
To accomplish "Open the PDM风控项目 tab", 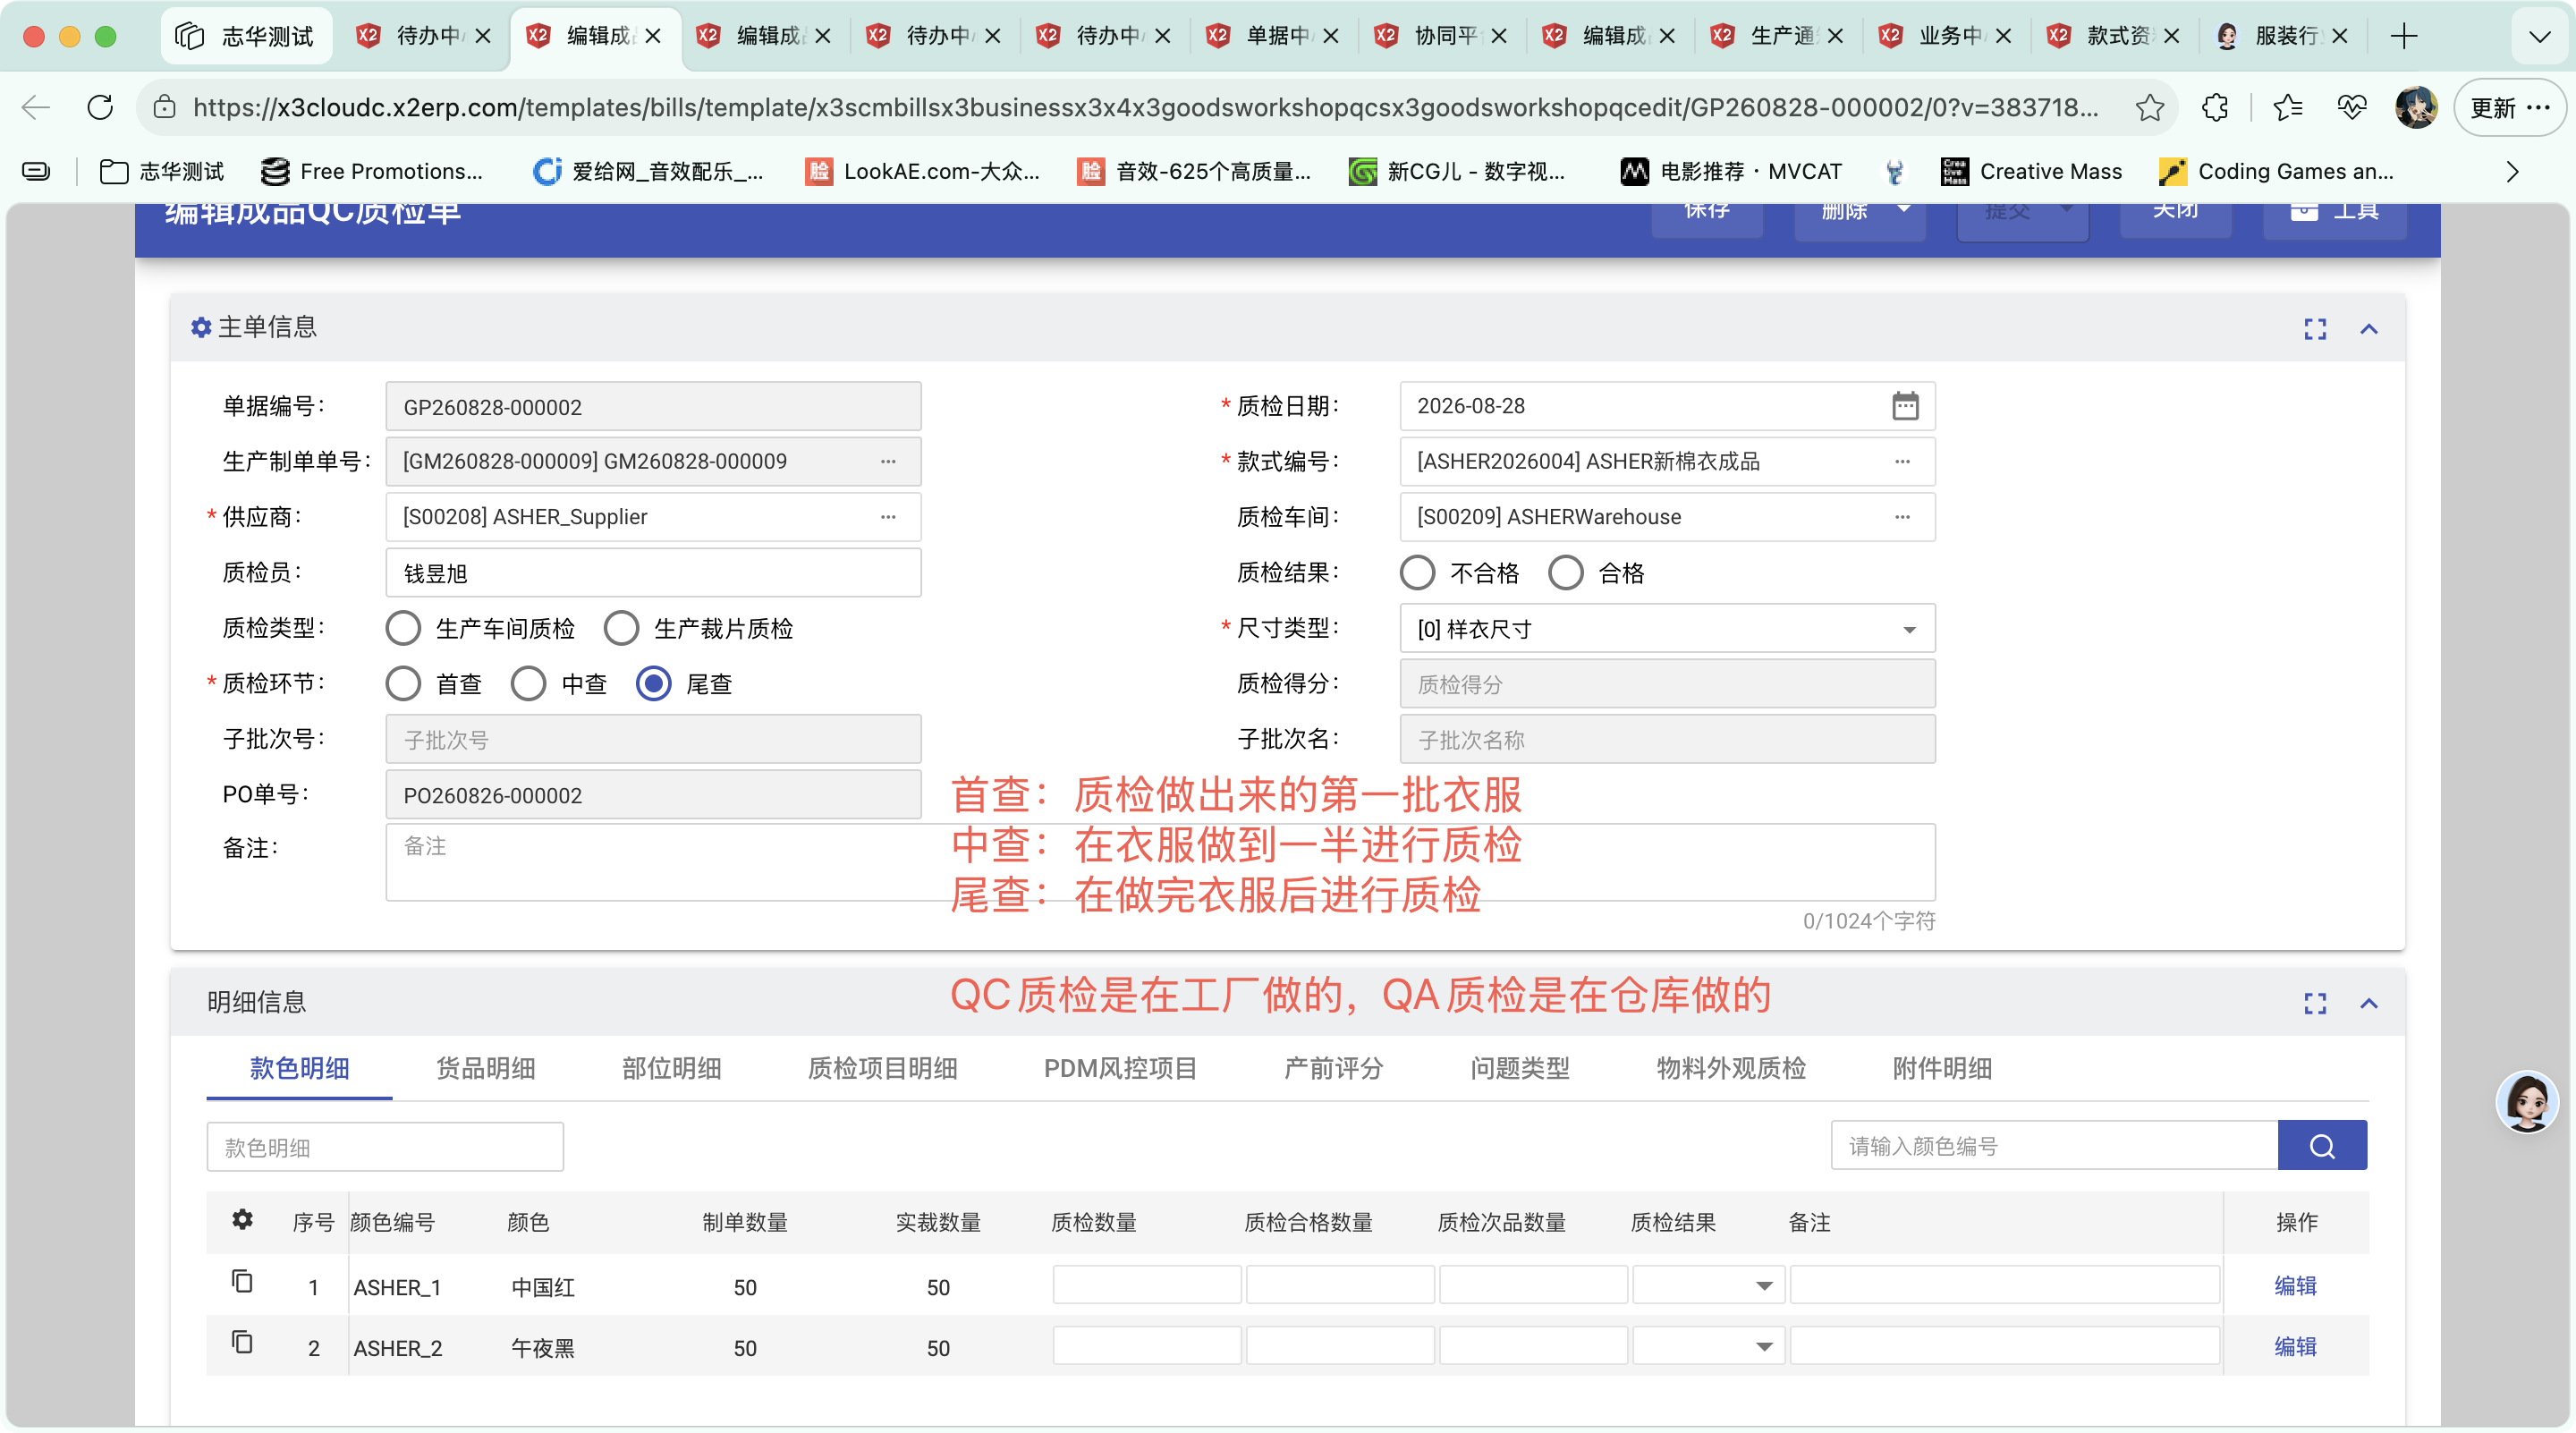I will click(x=1120, y=1068).
